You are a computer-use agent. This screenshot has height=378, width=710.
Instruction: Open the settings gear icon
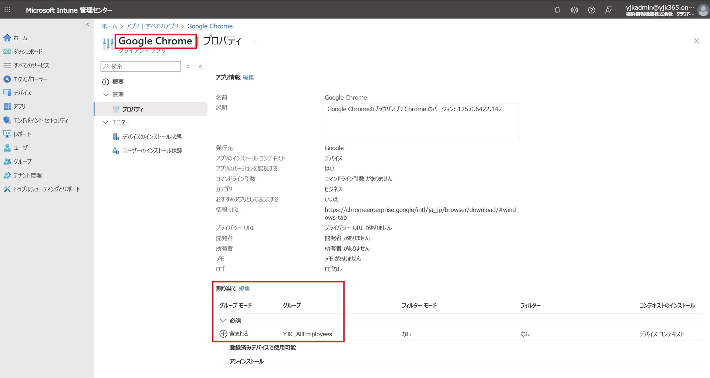(x=574, y=10)
